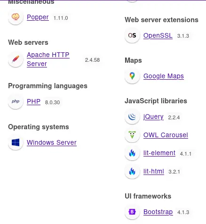This screenshot has width=206, height=224.
Task: Click the Apache feather icon
Action: 16,59
